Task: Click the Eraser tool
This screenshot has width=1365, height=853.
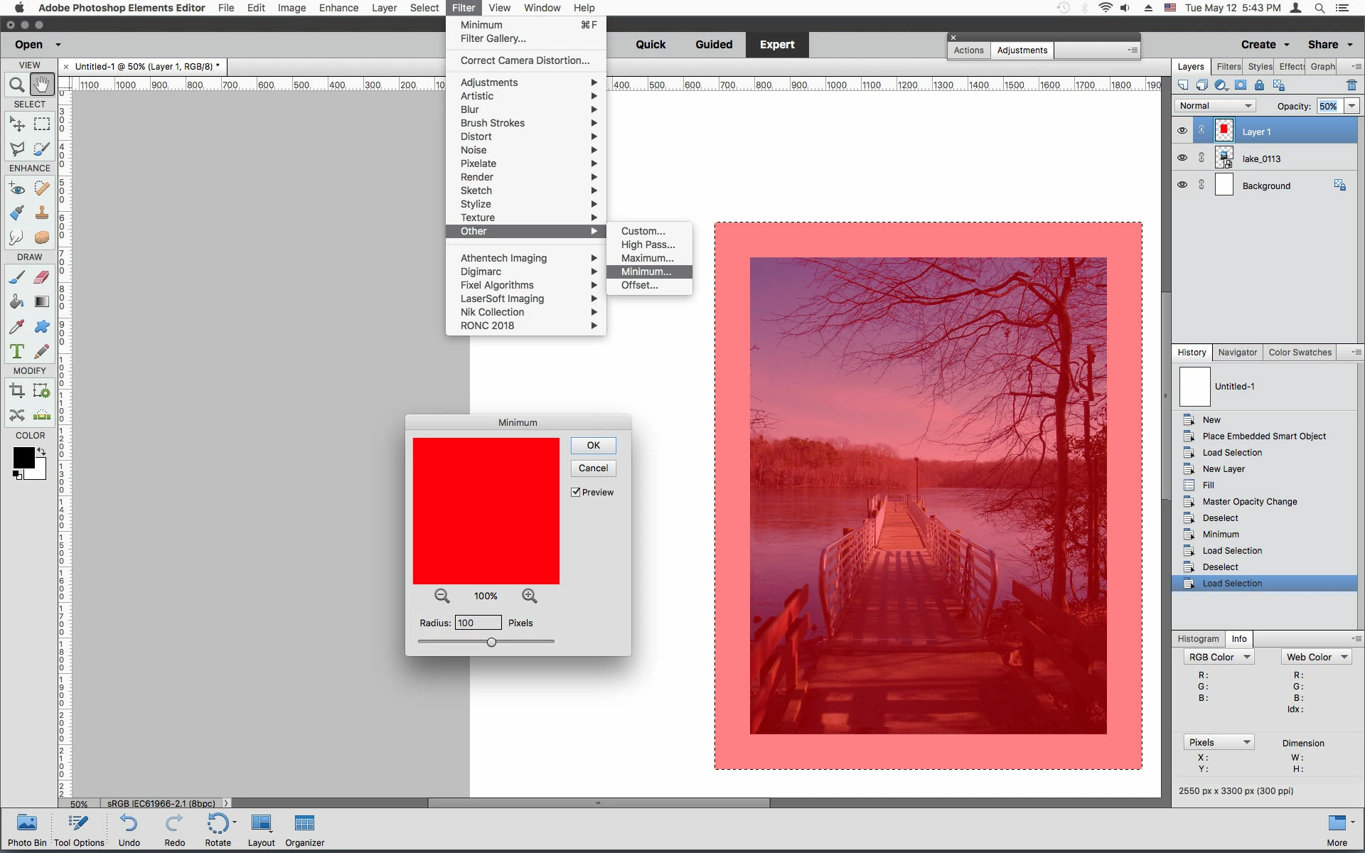Action: tap(42, 277)
